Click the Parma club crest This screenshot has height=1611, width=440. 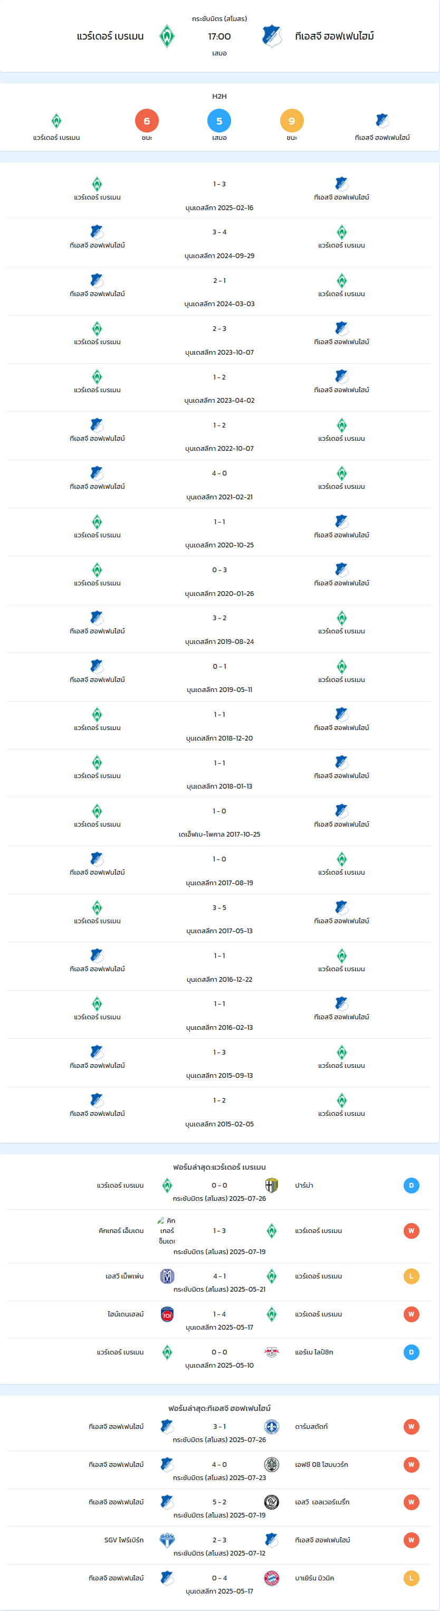(272, 1185)
